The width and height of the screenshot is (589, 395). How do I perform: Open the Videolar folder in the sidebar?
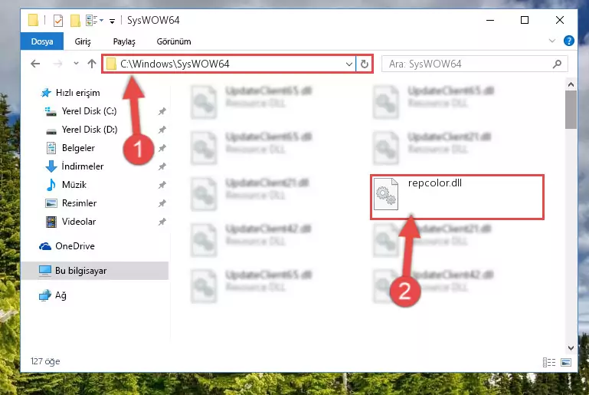click(x=70, y=222)
